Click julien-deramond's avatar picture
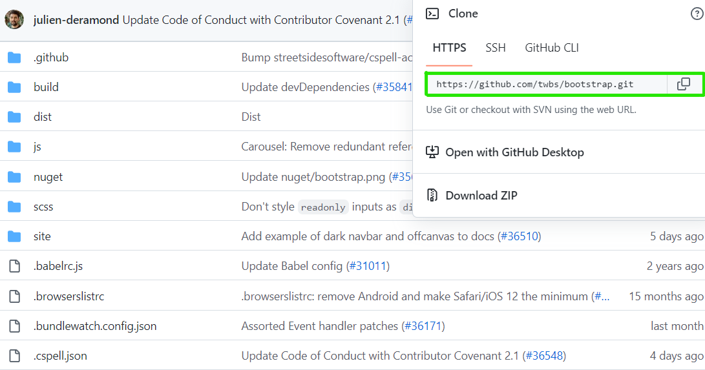 coord(14,20)
